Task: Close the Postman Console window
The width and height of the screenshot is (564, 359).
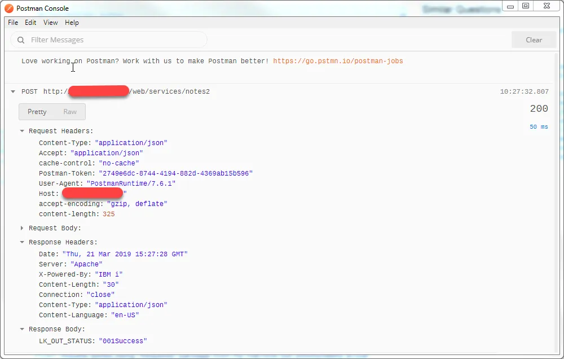Action: pyautogui.click(x=547, y=6)
